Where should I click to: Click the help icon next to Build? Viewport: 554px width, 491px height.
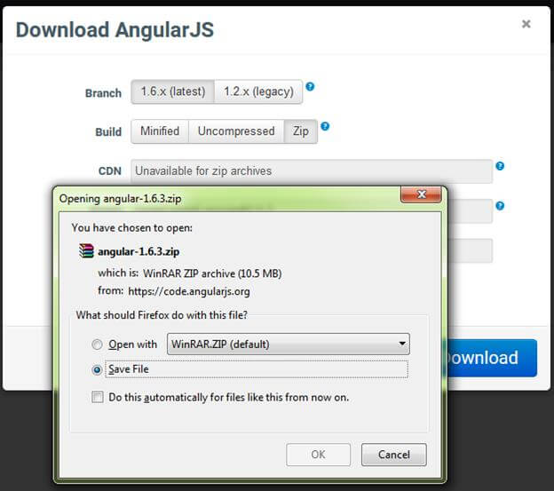coord(325,126)
